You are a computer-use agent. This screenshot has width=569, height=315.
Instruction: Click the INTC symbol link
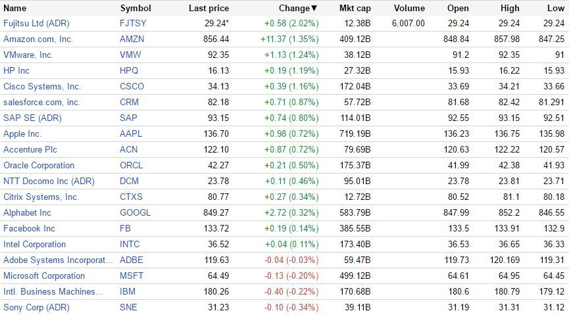pyautogui.click(x=130, y=244)
